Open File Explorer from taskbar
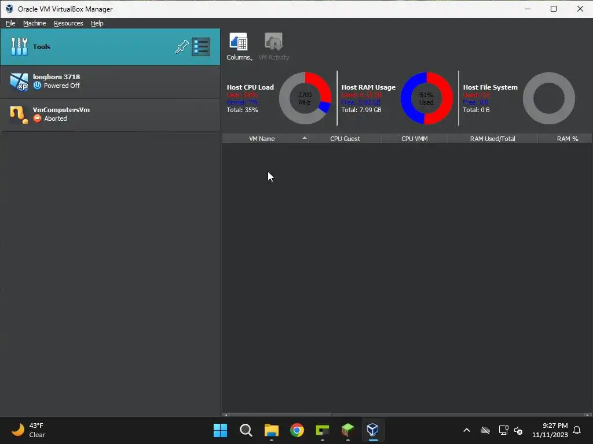This screenshot has height=444, width=593. pyautogui.click(x=271, y=430)
